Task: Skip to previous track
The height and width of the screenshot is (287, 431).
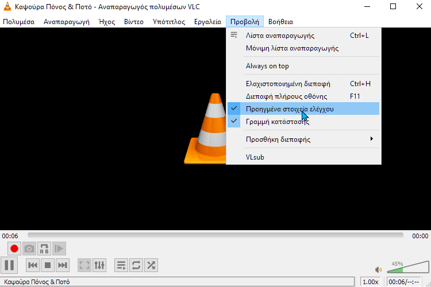Action: pos(33,265)
